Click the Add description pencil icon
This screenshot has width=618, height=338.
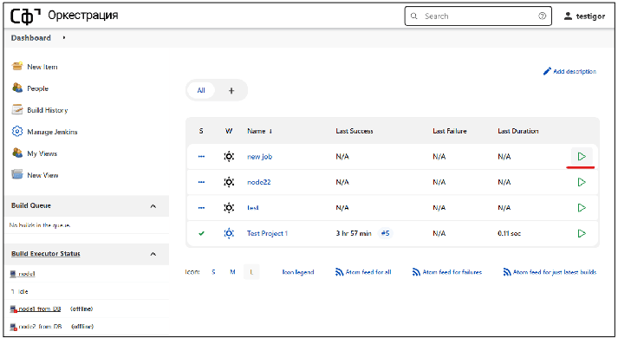tap(547, 71)
